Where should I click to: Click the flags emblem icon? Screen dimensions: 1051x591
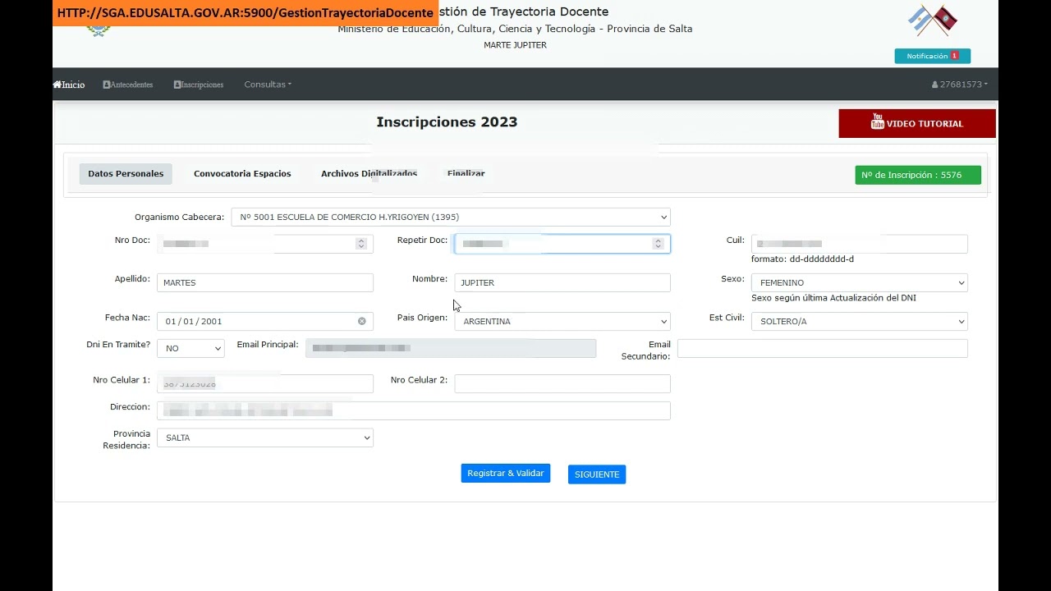click(x=933, y=21)
